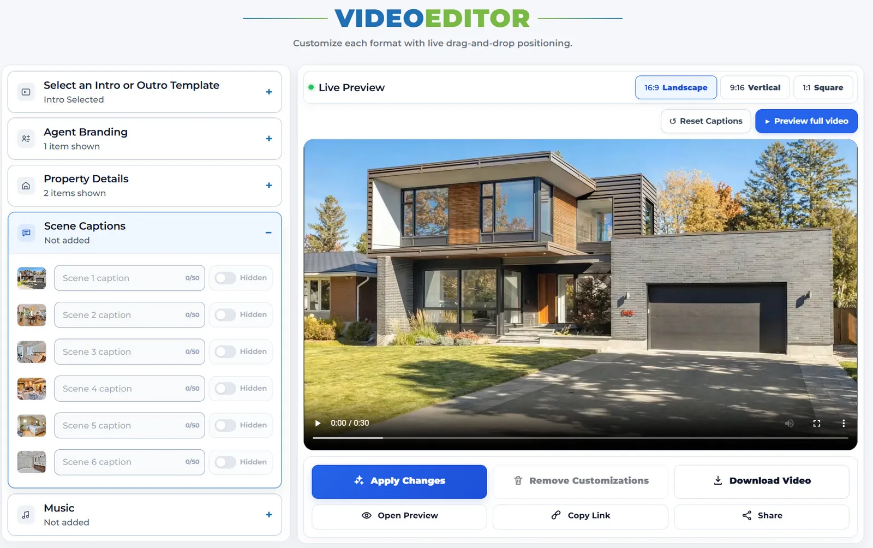
Task: Switch to 16:9 Landscape format
Action: [676, 87]
